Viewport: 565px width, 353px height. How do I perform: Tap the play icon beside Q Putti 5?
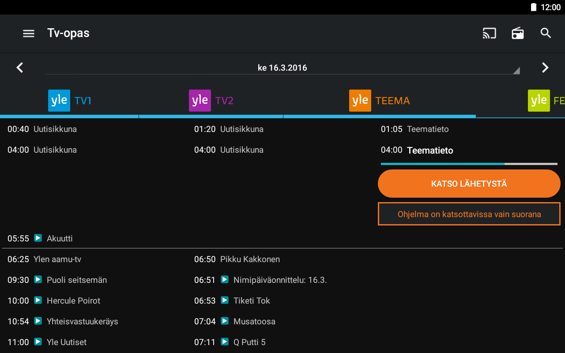(225, 342)
